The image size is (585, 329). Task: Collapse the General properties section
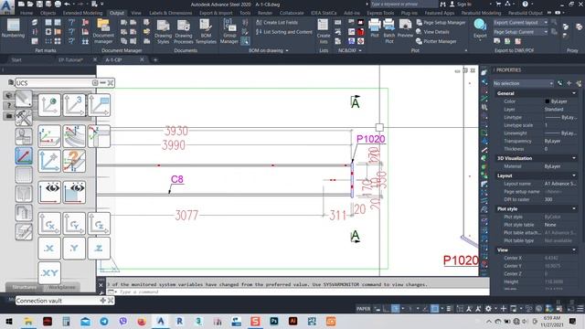point(574,93)
